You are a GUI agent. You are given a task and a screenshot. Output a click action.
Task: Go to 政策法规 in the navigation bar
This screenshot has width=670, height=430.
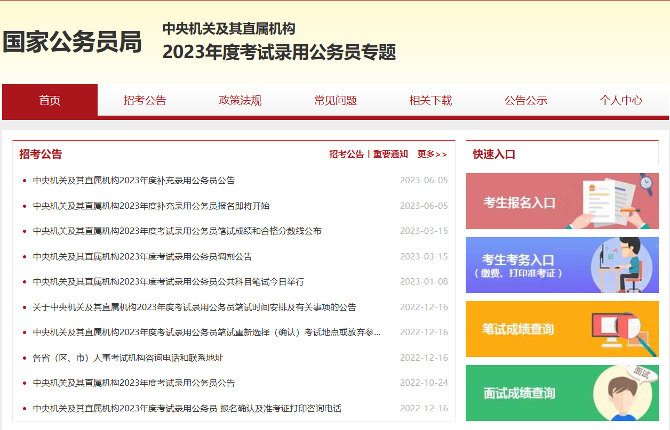coord(240,100)
